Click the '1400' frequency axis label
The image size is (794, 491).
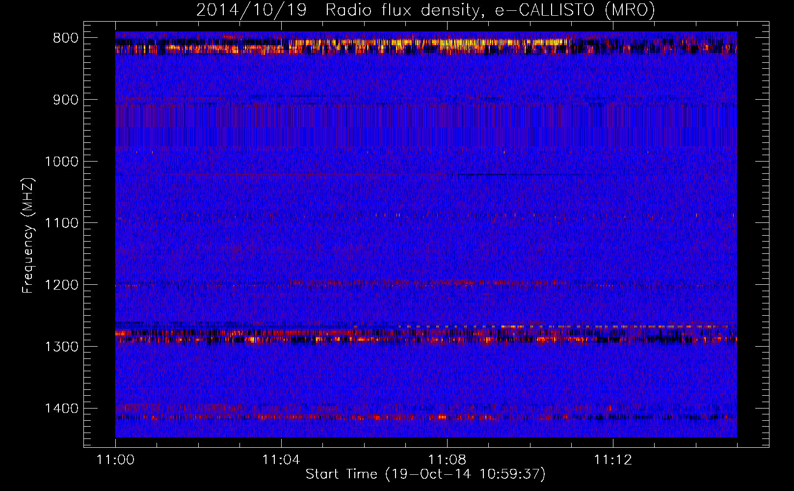pos(61,409)
